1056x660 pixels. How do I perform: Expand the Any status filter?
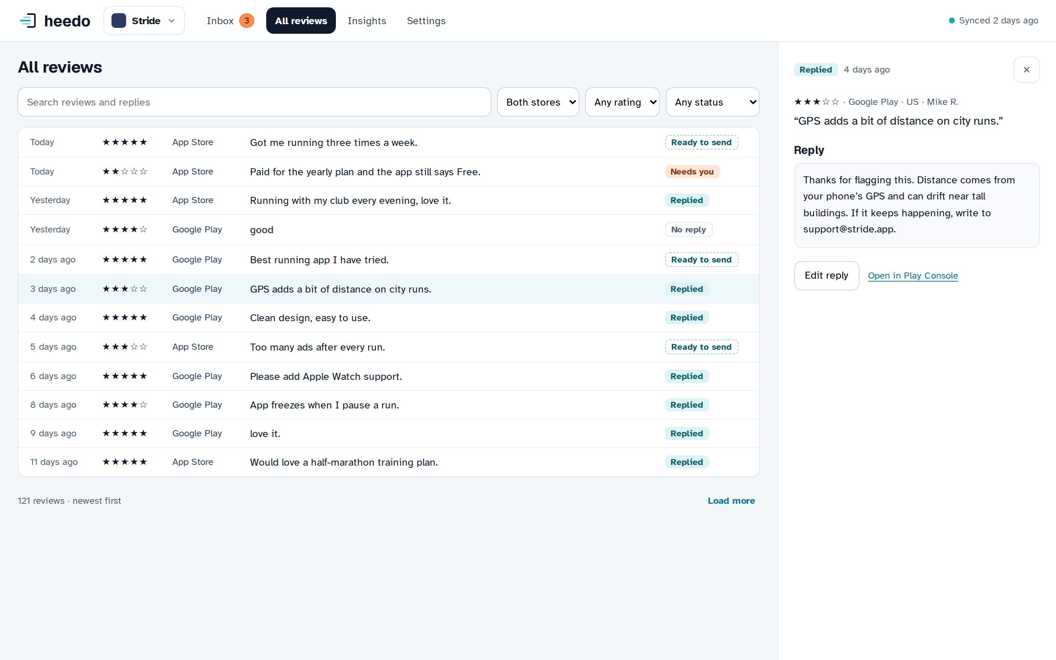coord(712,102)
